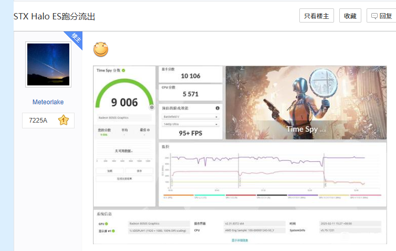Click the 5 571 CPU score
The height and width of the screenshot is (251, 396).
coord(191,94)
